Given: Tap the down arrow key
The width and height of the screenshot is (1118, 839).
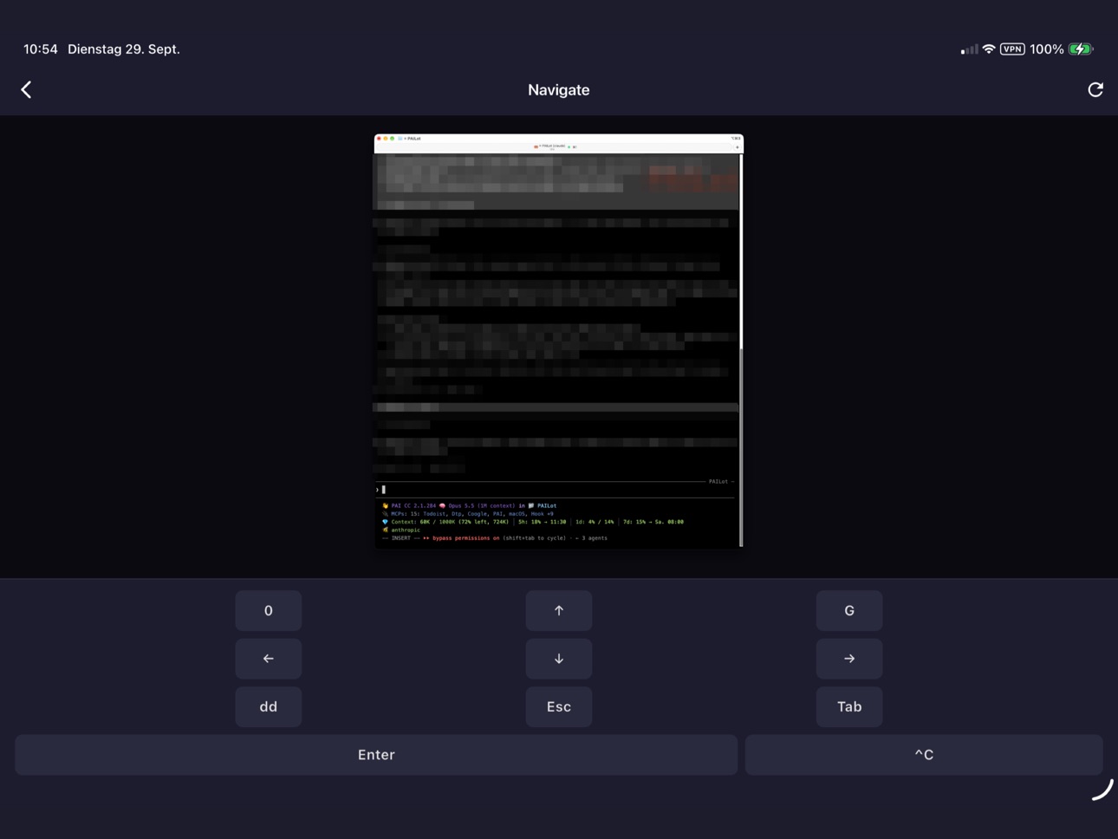Looking at the screenshot, I should [559, 659].
